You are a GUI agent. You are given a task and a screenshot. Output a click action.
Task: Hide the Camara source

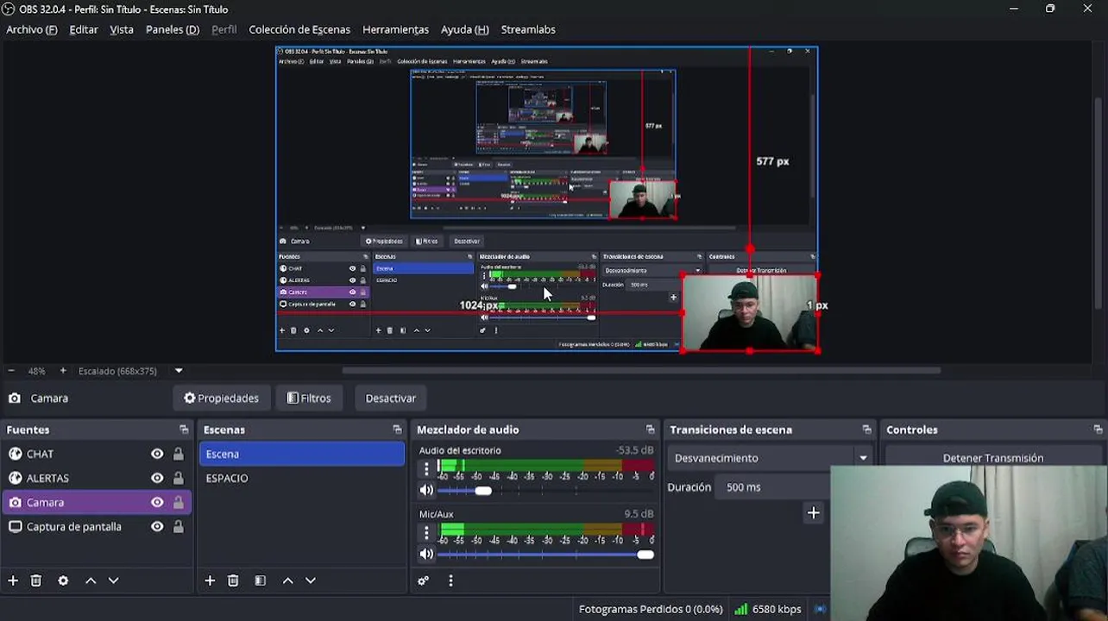pyautogui.click(x=157, y=502)
